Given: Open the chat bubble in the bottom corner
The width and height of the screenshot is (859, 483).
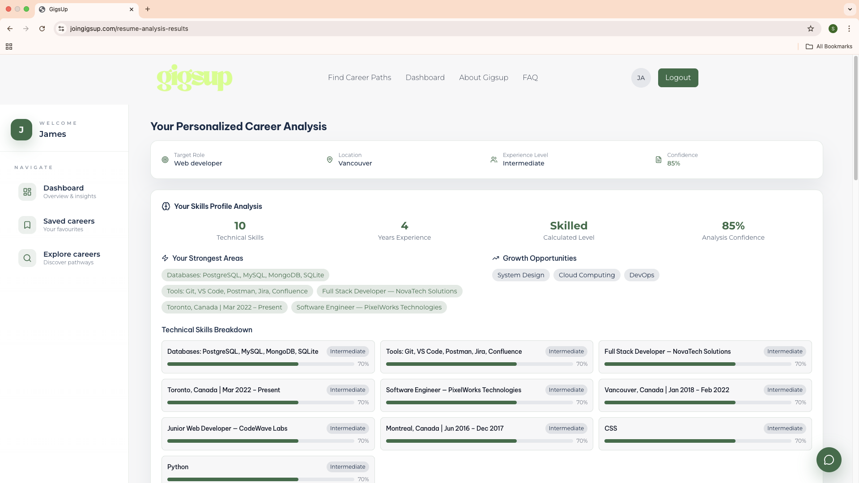Looking at the screenshot, I should pos(829,459).
